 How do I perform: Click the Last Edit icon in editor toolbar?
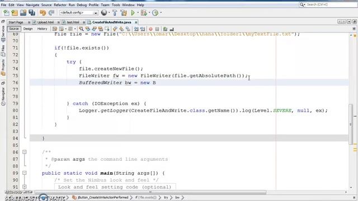(55, 29)
